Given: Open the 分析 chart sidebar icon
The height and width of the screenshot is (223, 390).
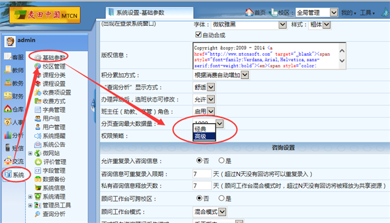Looking at the screenshot, I should (x=8, y=135).
